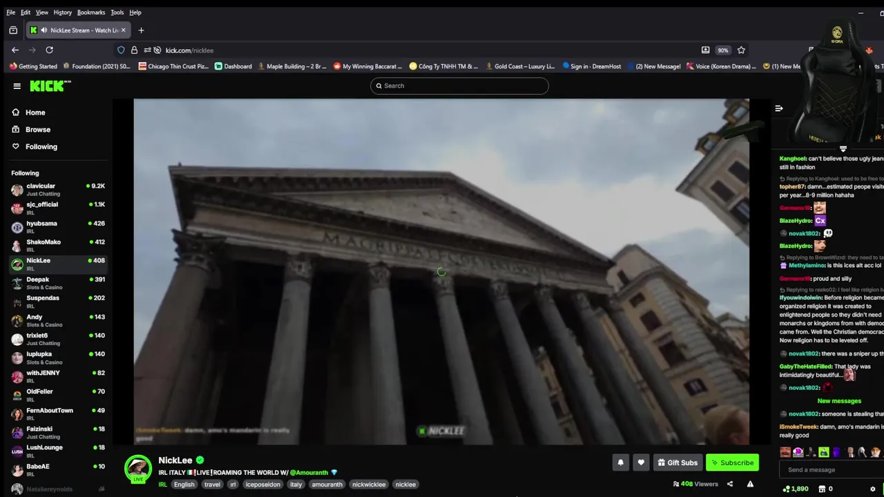The image size is (884, 497).
Task: Open Browse in the sidebar
Action: (x=38, y=130)
